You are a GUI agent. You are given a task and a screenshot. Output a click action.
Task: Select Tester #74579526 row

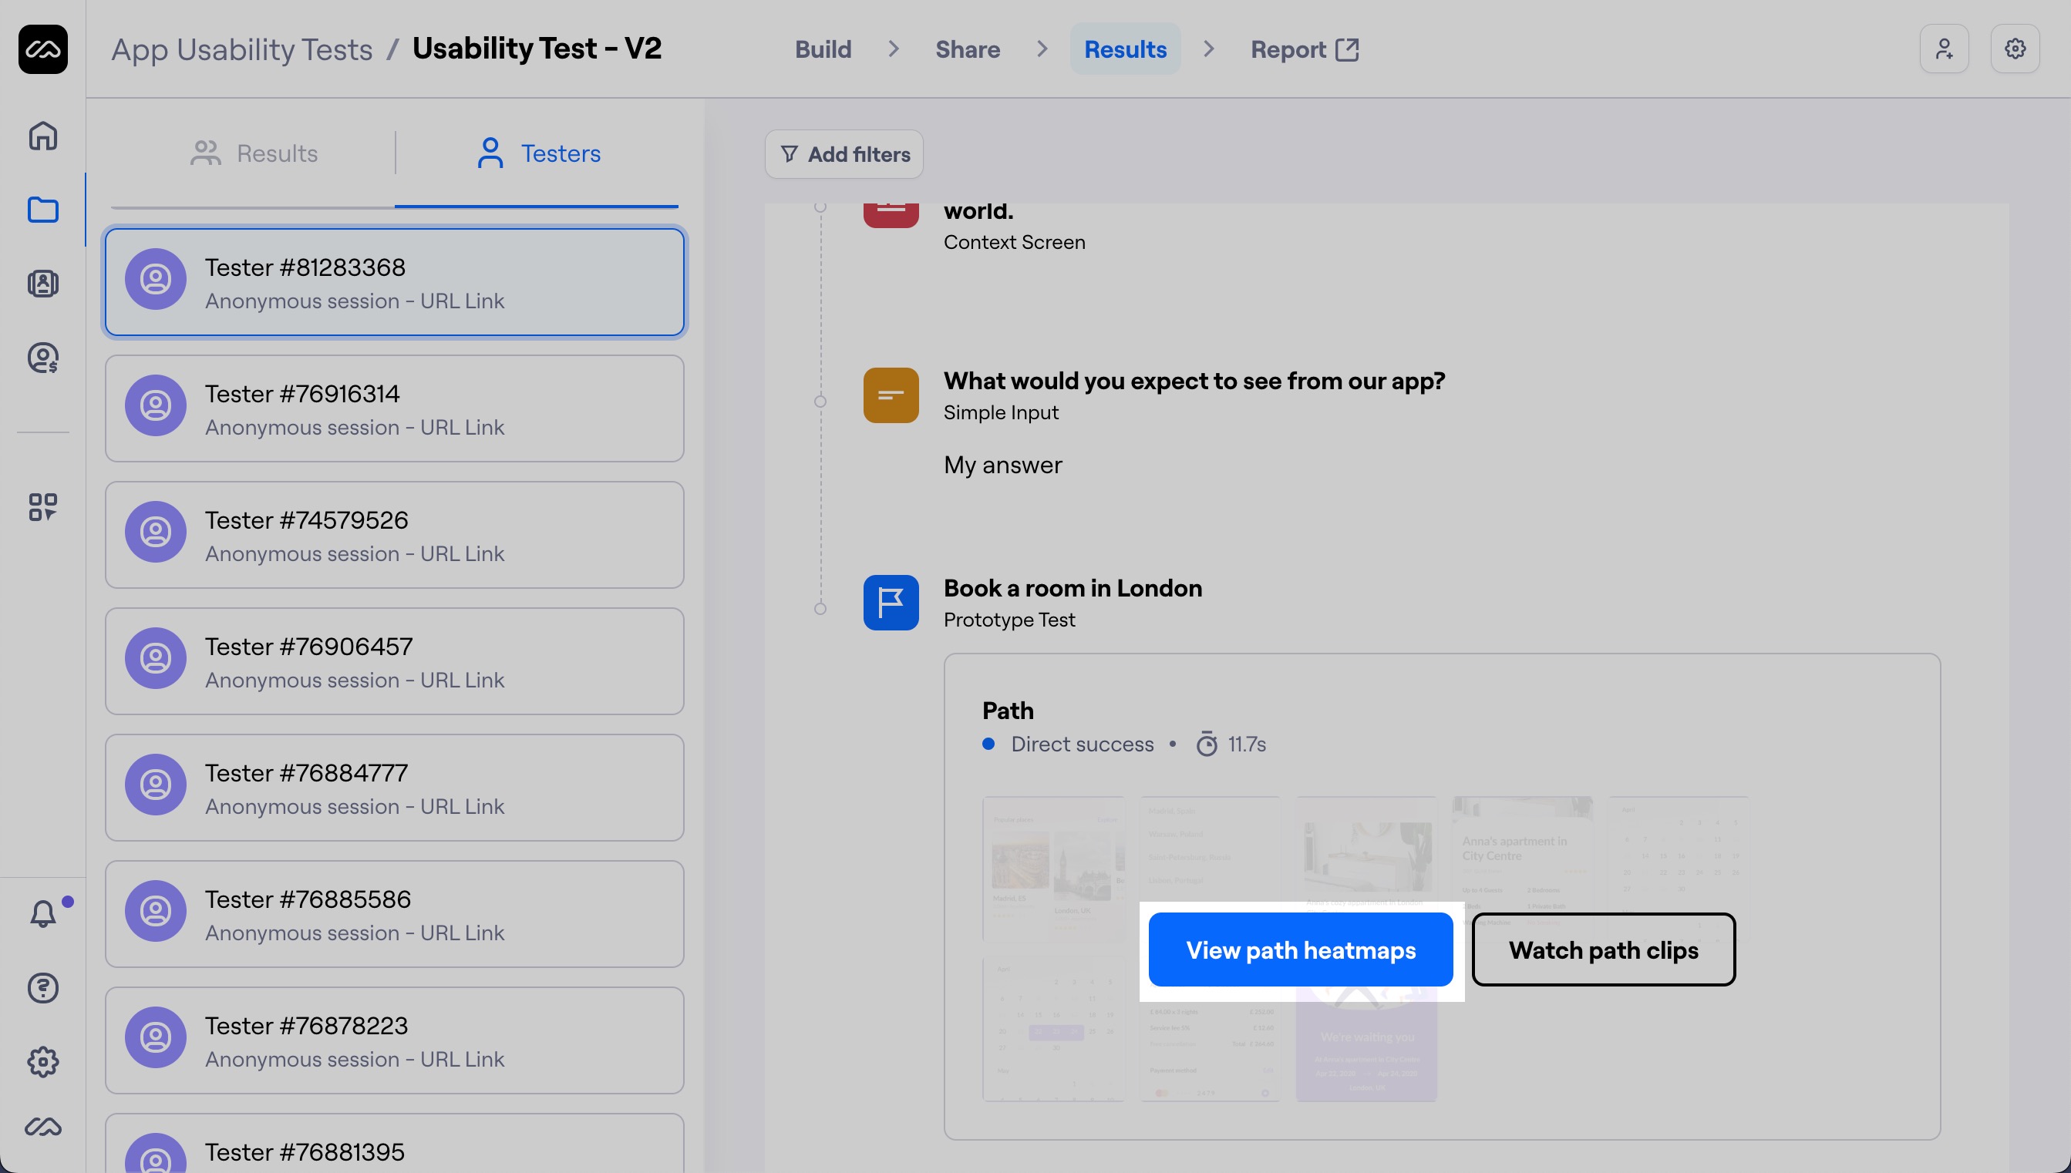(x=395, y=535)
